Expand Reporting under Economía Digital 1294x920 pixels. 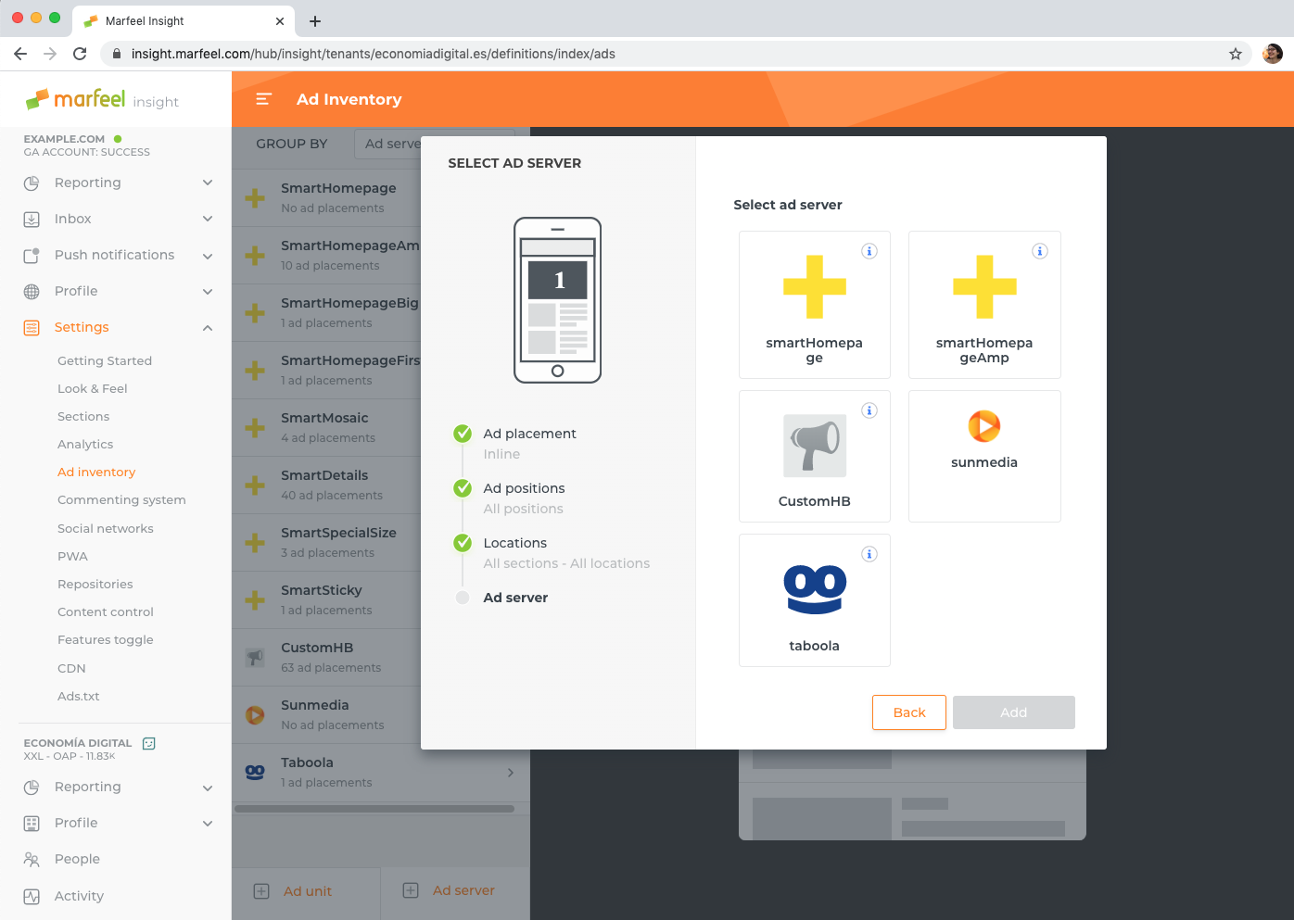pyautogui.click(x=208, y=788)
